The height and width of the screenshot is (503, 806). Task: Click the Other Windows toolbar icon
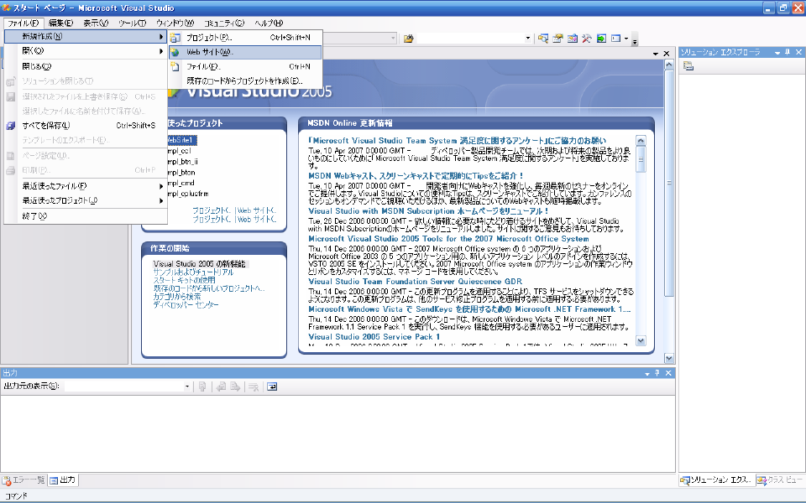(x=615, y=39)
